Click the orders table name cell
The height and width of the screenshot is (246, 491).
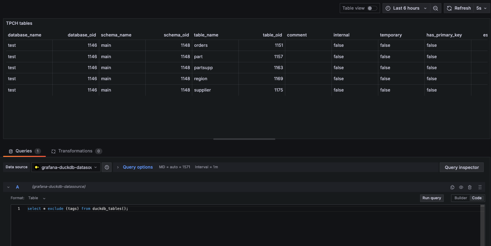coord(215,45)
